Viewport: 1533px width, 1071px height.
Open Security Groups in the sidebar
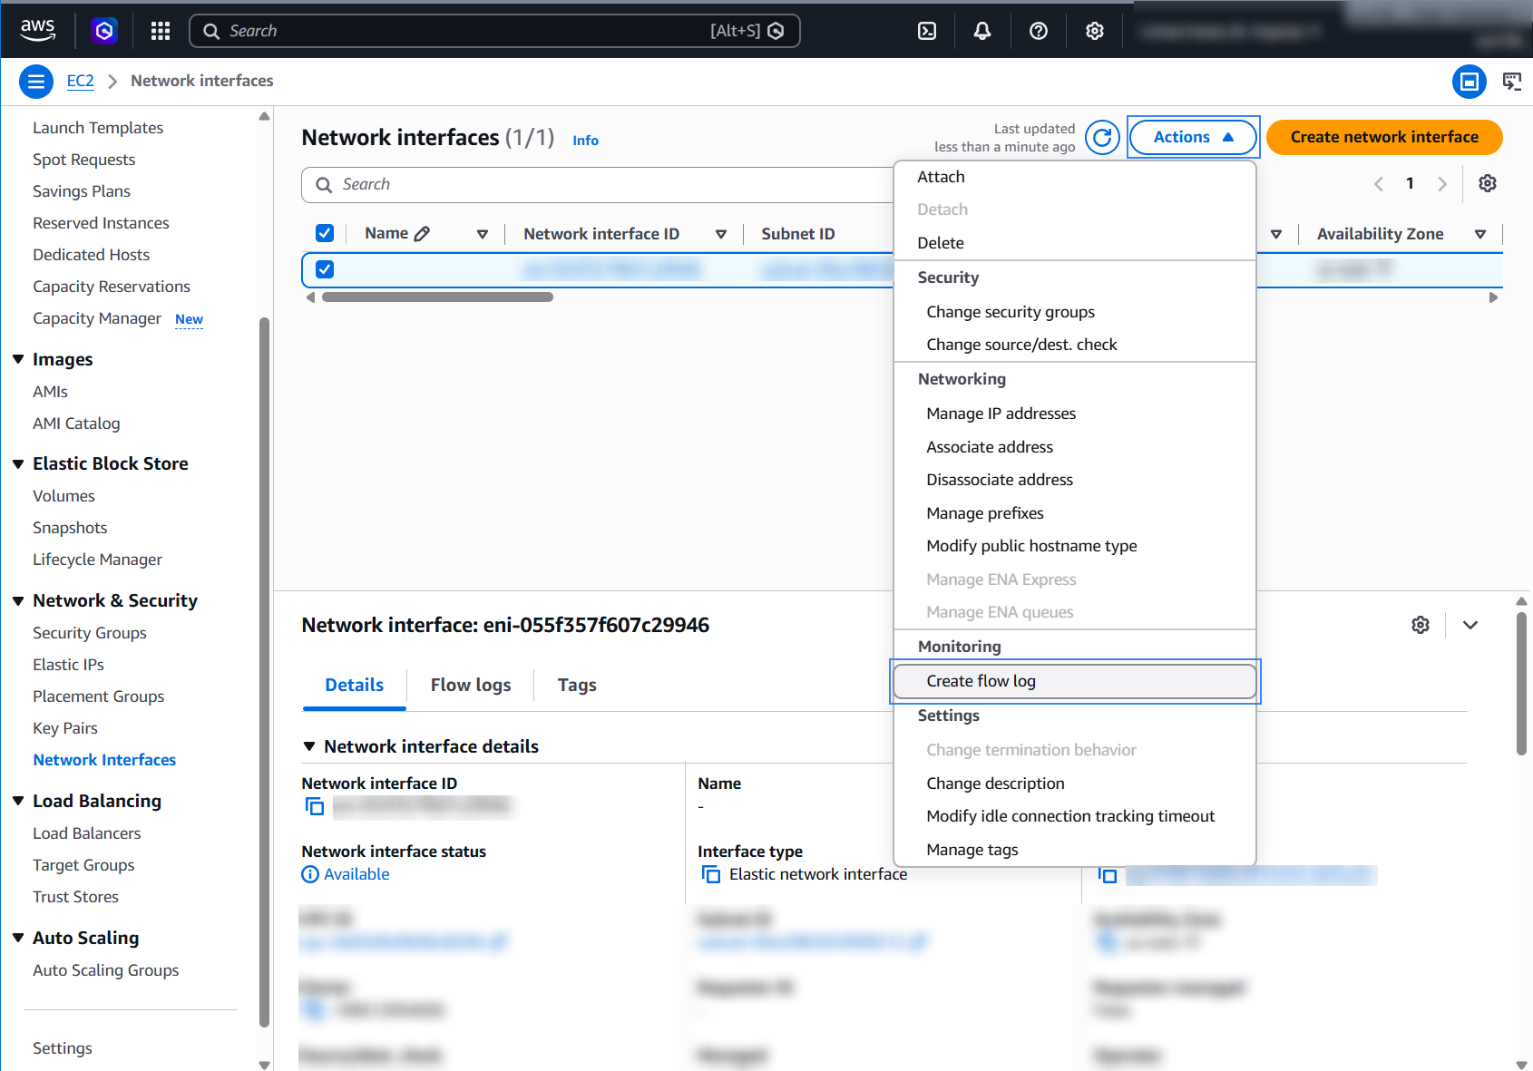click(x=90, y=633)
